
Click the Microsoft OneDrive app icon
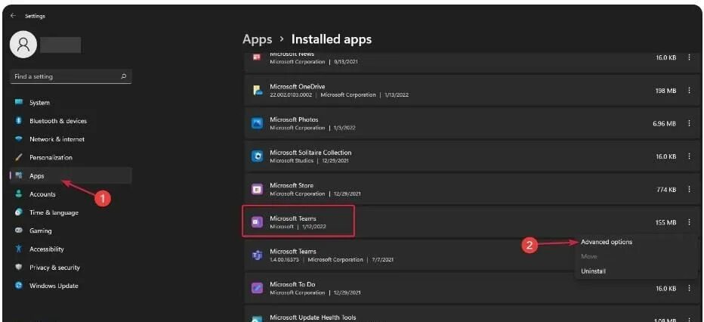tap(257, 91)
